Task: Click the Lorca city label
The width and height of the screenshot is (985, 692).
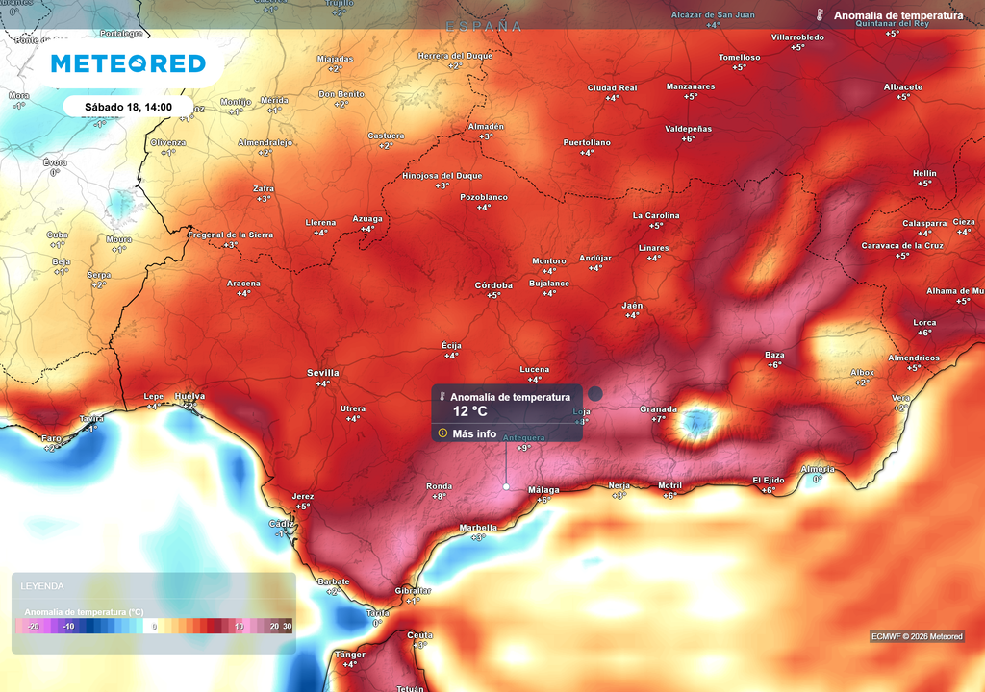Action: (924, 323)
